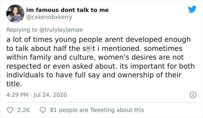Click the phrase 'respected or even asked about'
The height and width of the screenshot is (118, 203).
pos(61,66)
